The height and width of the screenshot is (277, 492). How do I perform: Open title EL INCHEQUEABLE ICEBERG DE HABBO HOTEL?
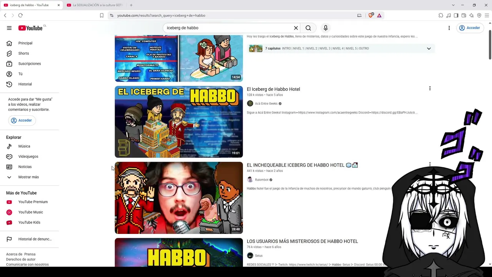point(302,165)
